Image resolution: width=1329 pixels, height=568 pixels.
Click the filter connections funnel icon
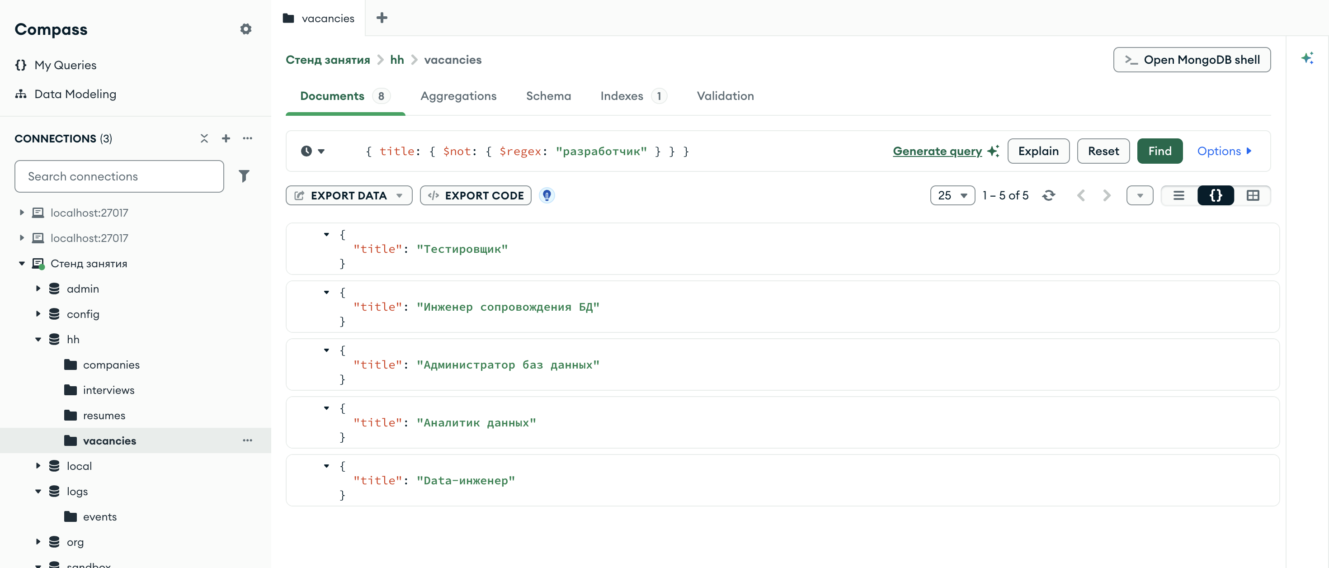coord(244,176)
